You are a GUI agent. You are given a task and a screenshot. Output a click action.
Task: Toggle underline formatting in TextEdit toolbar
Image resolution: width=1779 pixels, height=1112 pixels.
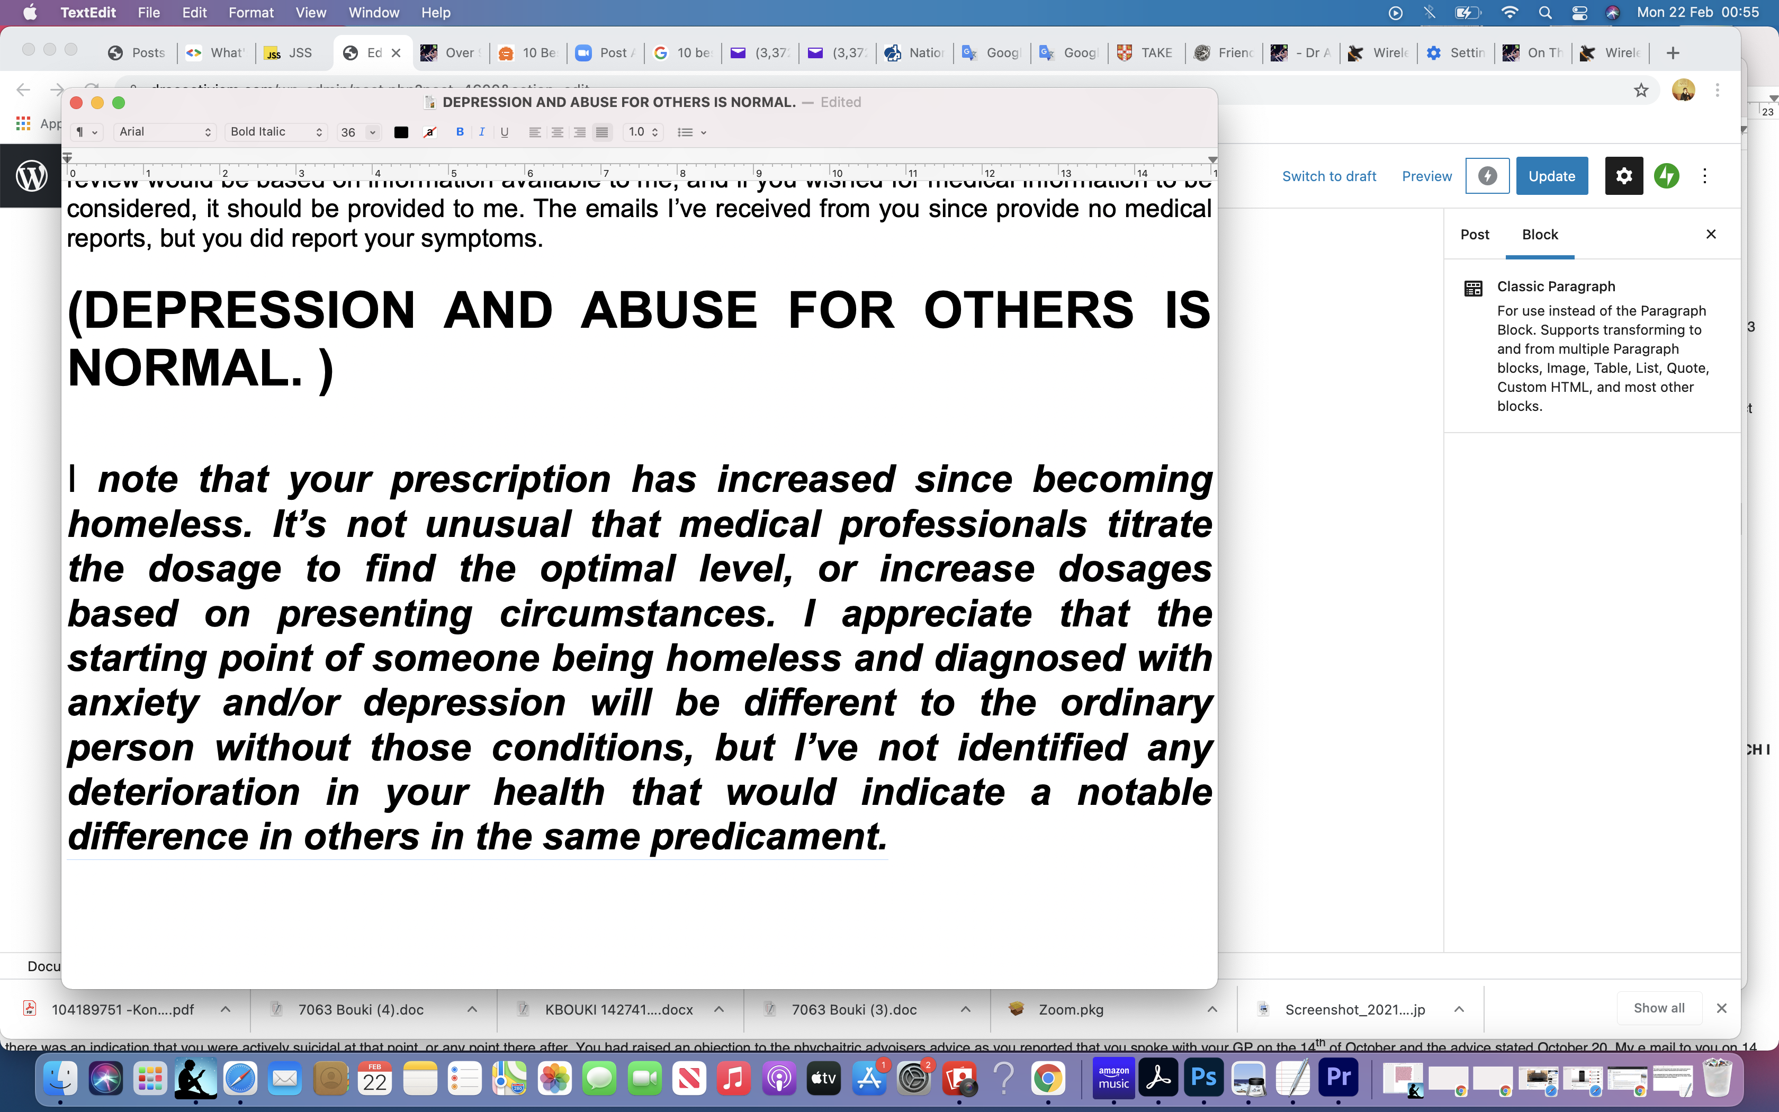[x=504, y=132]
